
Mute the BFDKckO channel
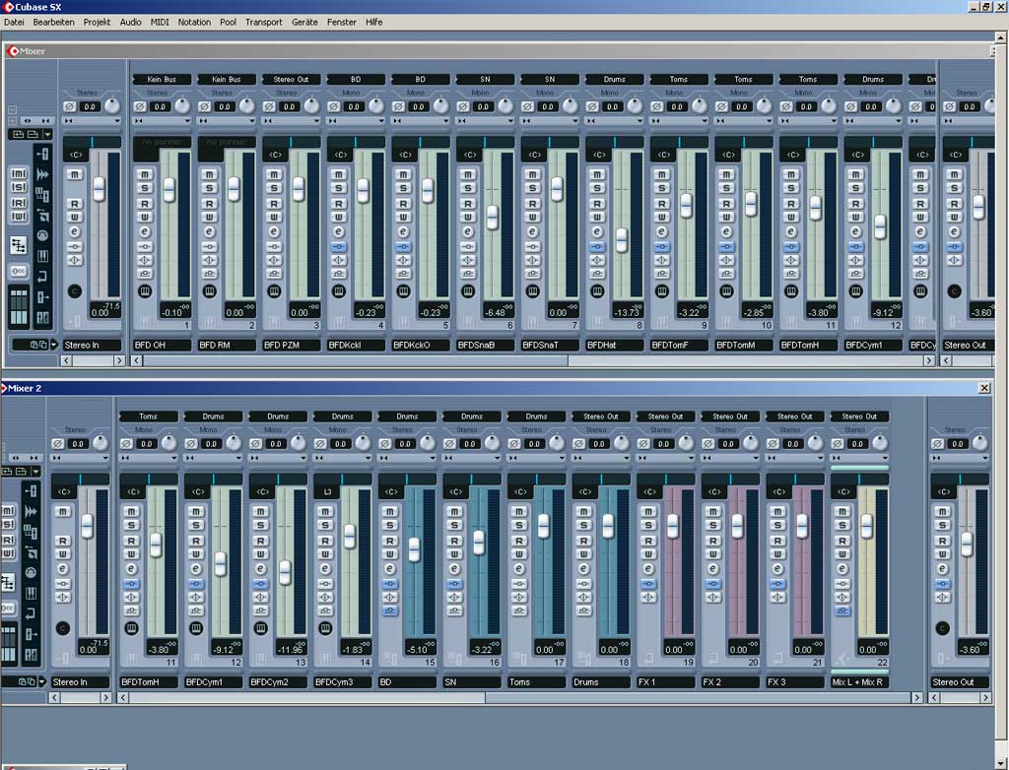[x=403, y=174]
